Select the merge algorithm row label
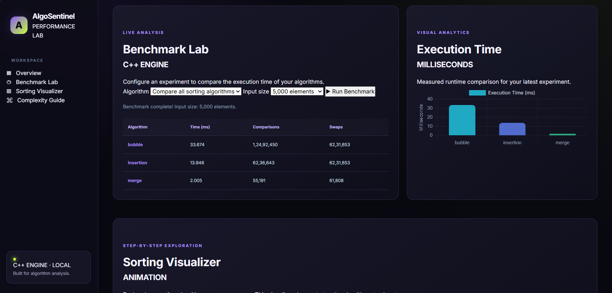Viewport: 612px width, 293px height. pyautogui.click(x=135, y=180)
